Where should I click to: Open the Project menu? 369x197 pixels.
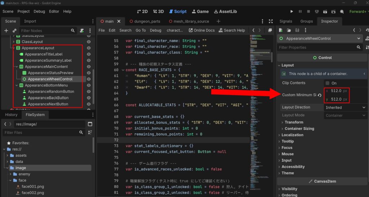tap(23, 11)
